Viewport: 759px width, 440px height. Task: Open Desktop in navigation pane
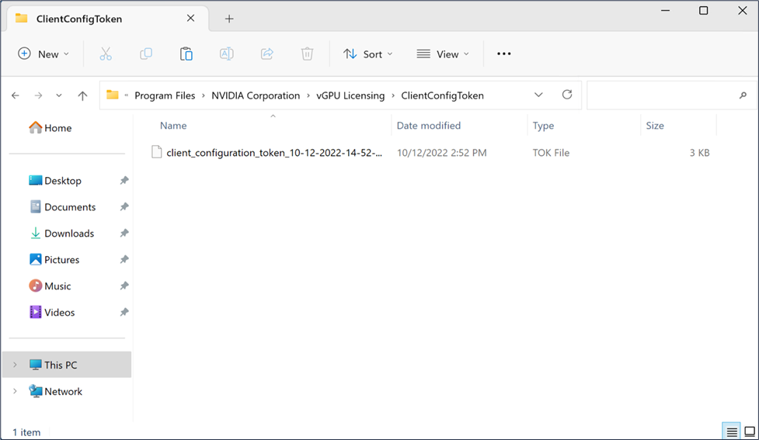55,180
